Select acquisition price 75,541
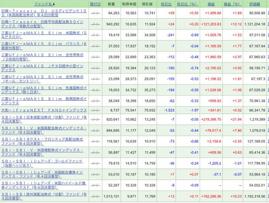 (131, 110)
